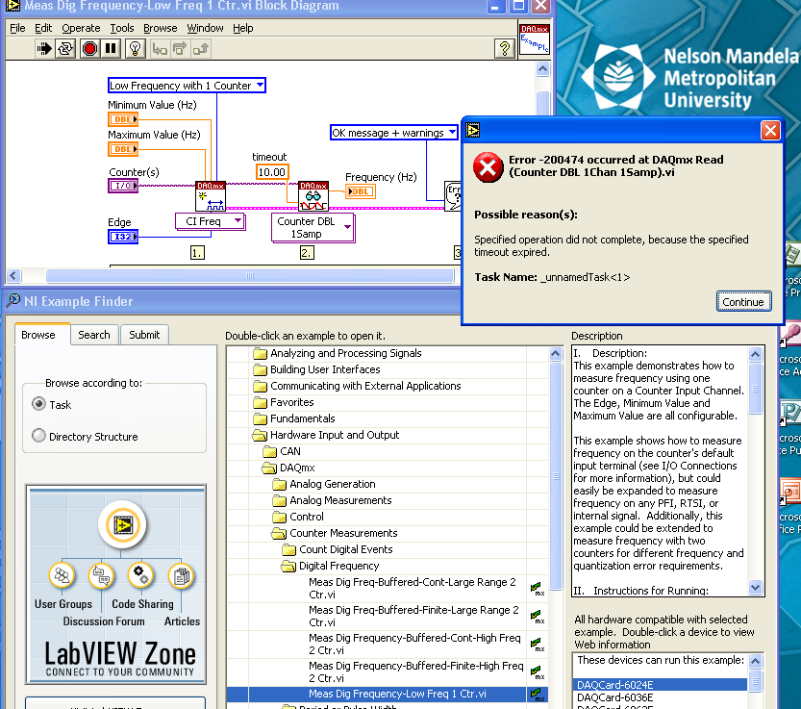Screen dimensions: 801x709
Task: Open the Discussion Forum icon
Action: (102, 575)
